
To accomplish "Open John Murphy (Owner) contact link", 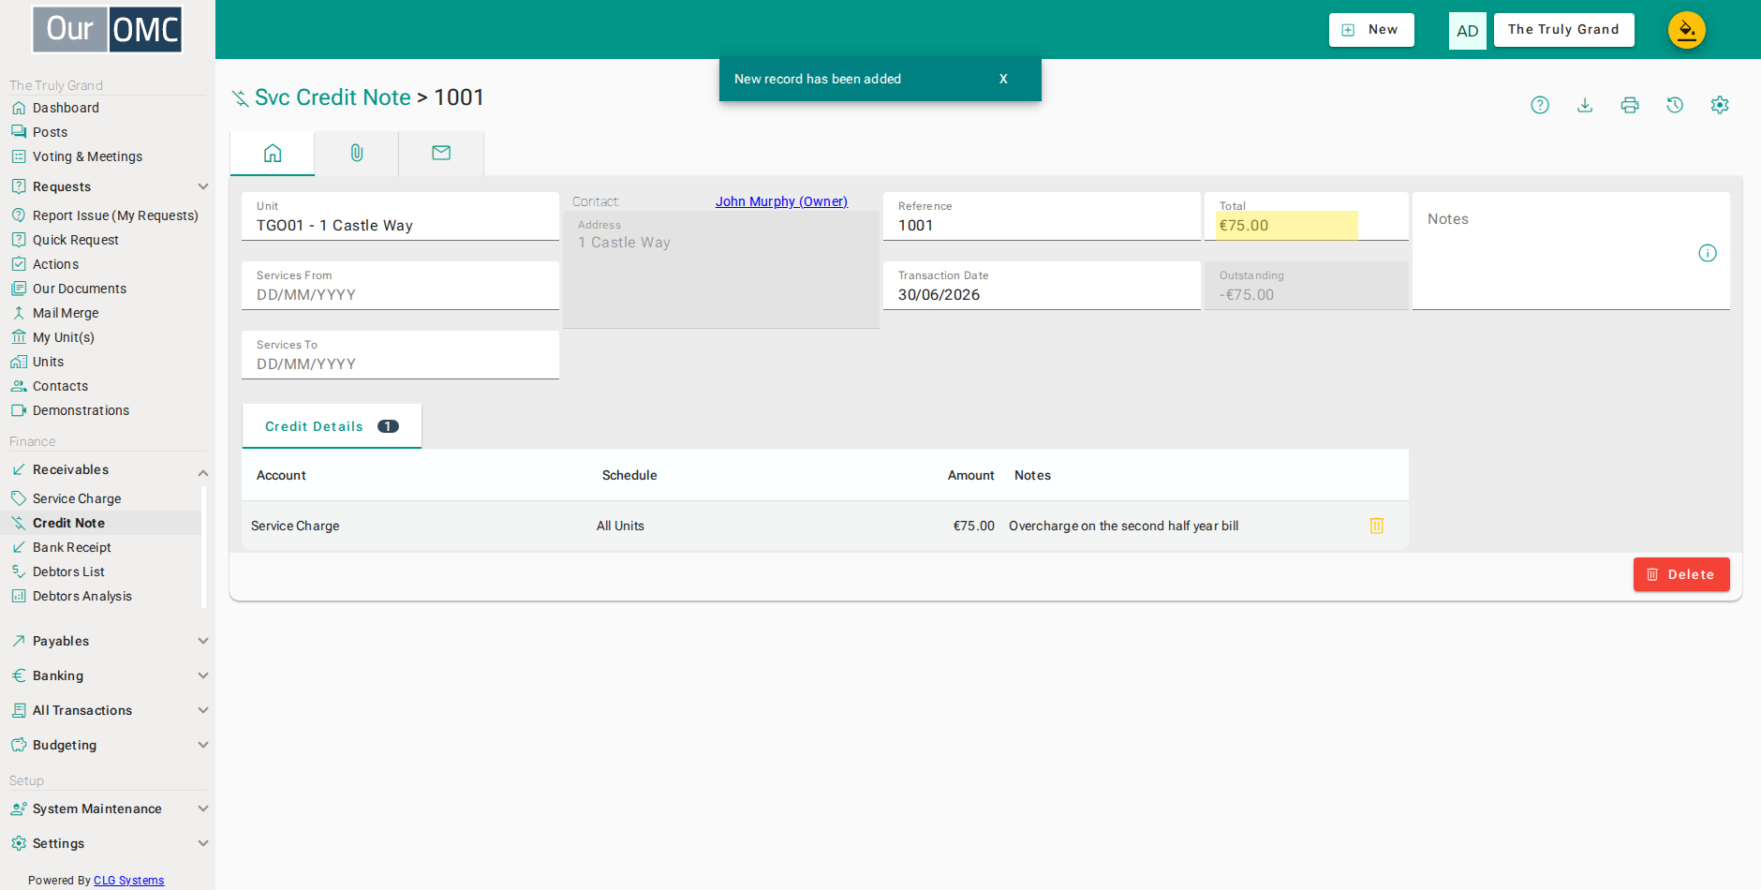I will pos(781,201).
